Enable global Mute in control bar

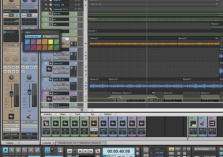pos(171,149)
